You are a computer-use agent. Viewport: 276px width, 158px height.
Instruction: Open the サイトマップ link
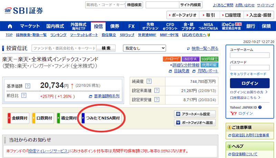coord(265,5)
